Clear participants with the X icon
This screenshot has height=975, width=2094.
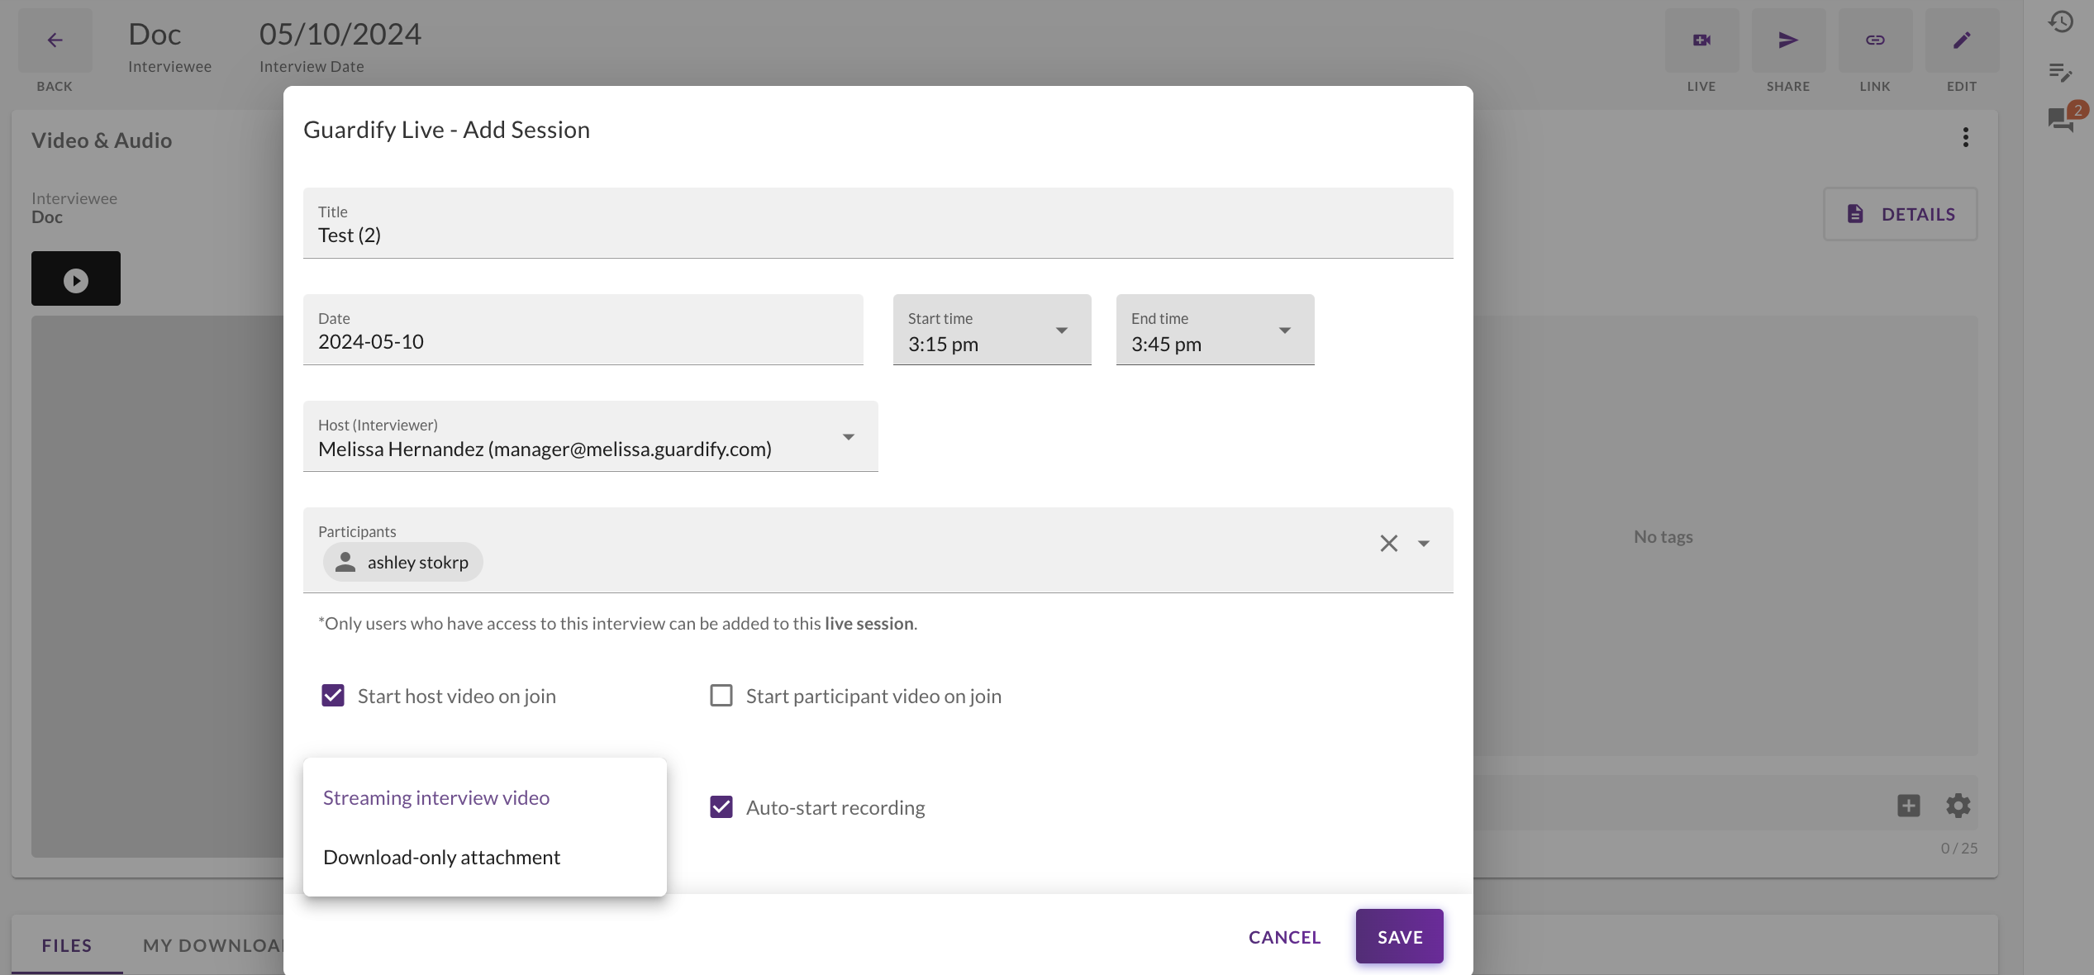point(1388,543)
